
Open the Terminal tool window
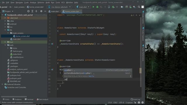tap(29, 99)
